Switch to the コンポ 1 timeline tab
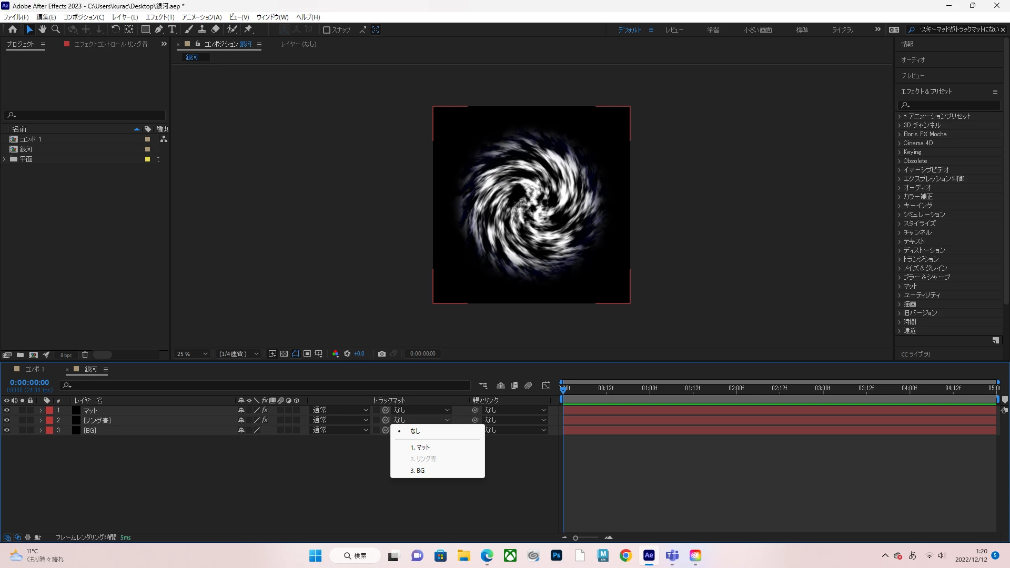Screen dimensions: 1010x568 (35, 369)
